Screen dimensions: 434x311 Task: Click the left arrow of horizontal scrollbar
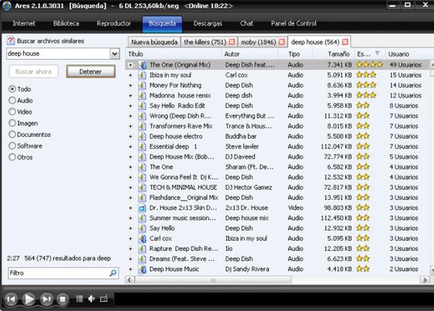130,280
